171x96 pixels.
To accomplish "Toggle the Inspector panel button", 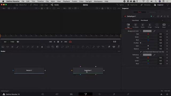I will [x=159, y=5].
